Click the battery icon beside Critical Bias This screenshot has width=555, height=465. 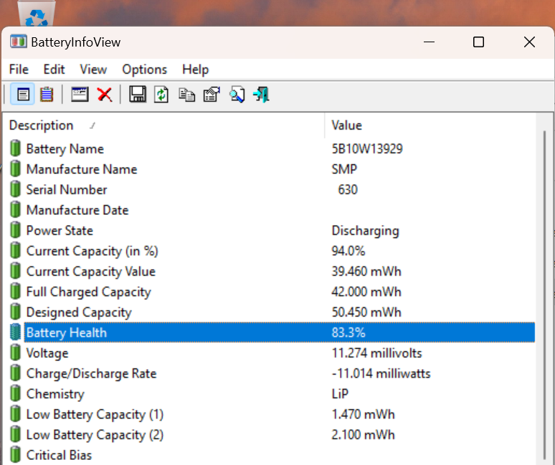15,455
